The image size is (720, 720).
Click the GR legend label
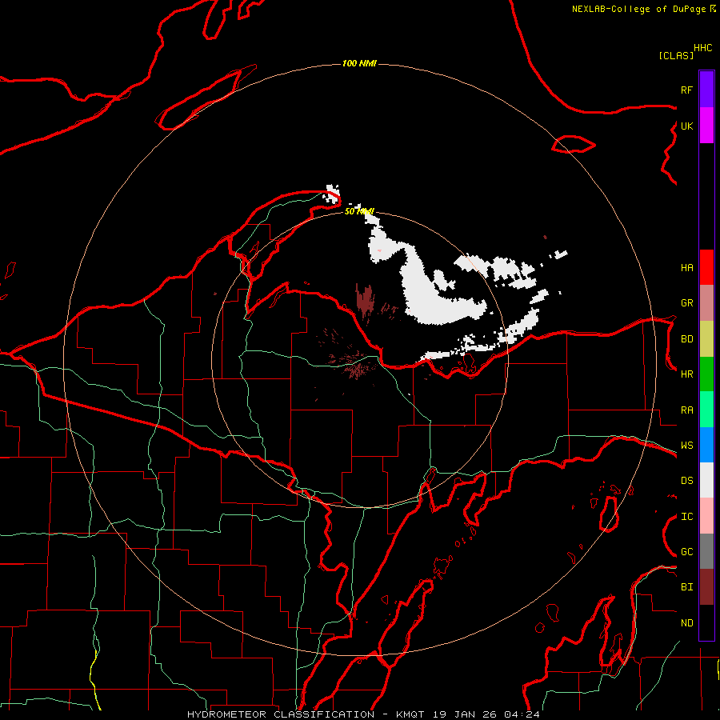(687, 303)
